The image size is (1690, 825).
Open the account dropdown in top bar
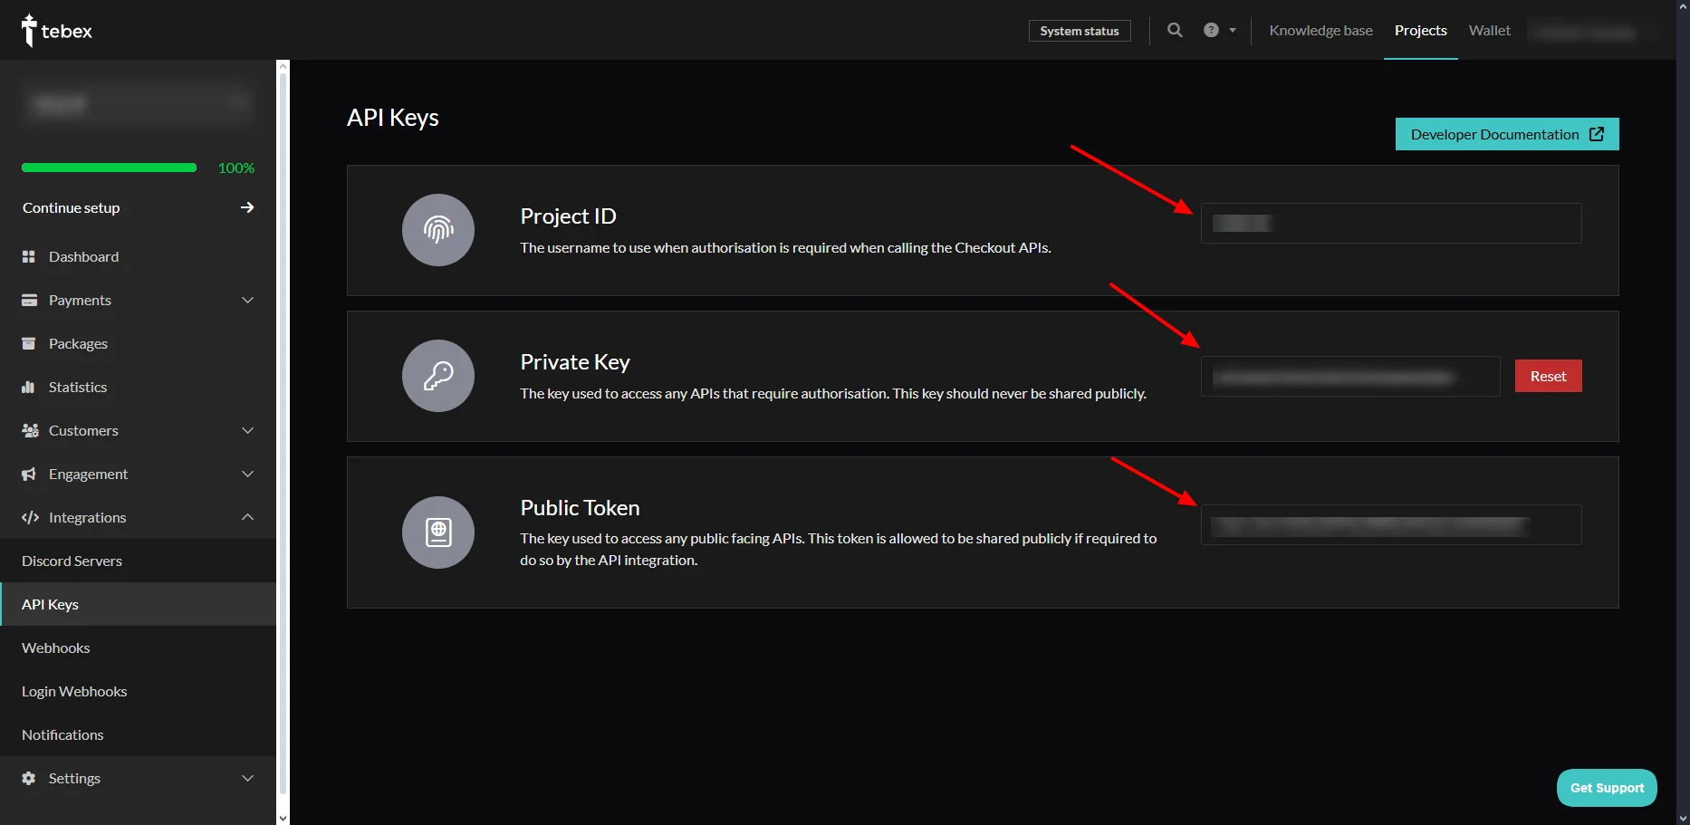point(1595,31)
